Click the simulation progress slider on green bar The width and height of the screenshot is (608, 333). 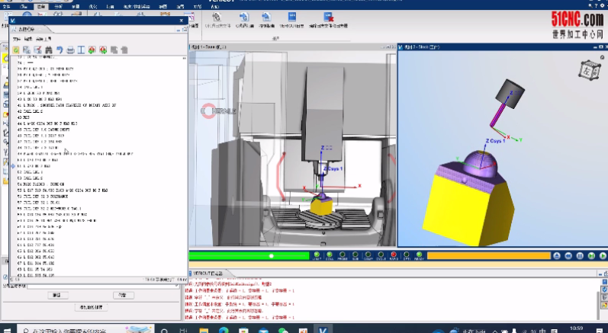tap(271, 256)
